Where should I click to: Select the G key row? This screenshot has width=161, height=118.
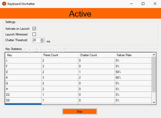78,83
